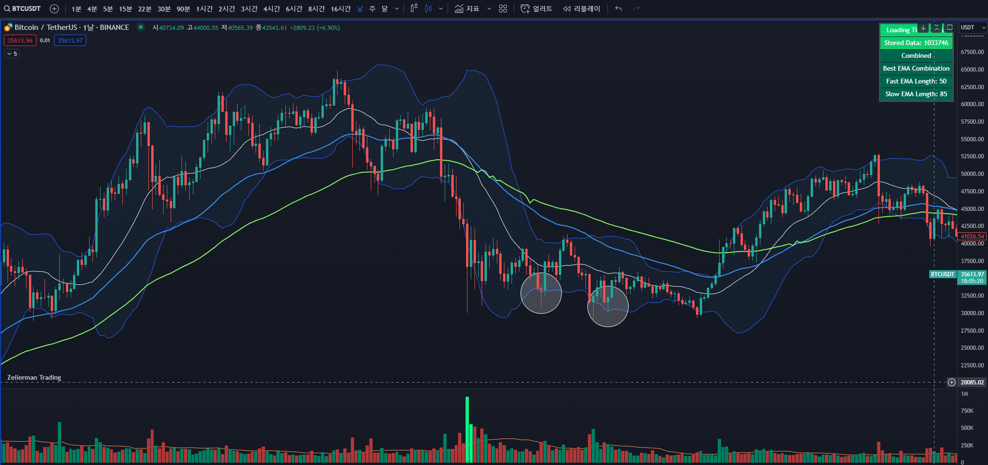Choose the 22분 timeframe
Screen dimensions: 988x465
145,9
